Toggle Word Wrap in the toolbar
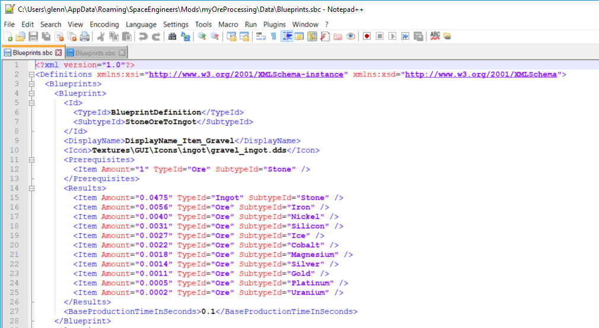This screenshot has width=599, height=328. pos(260,37)
